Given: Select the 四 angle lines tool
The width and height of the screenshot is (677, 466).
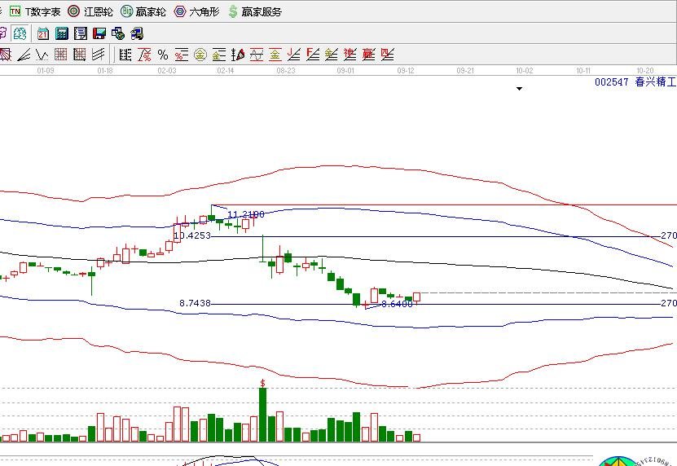Looking at the screenshot, I should (387, 55).
